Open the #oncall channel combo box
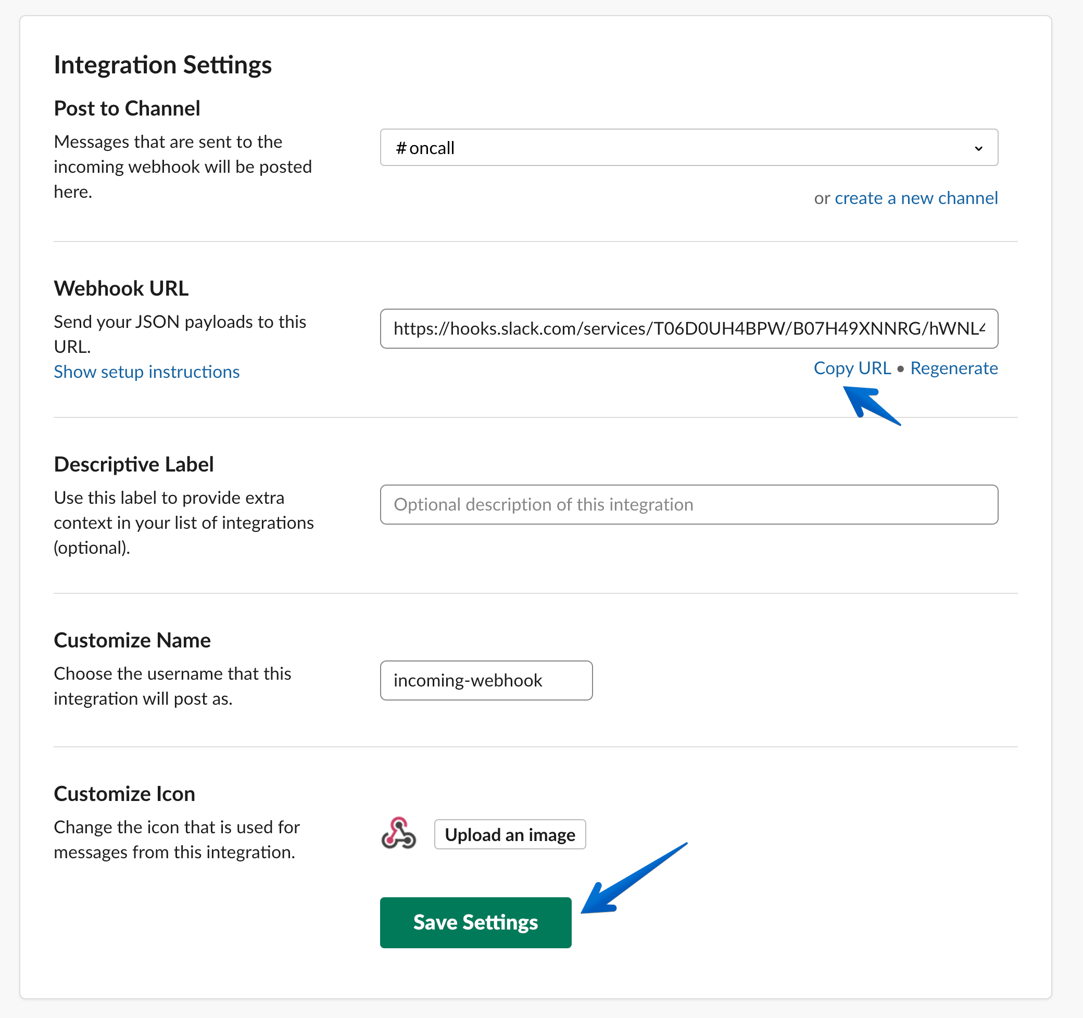The image size is (1083, 1018). point(689,148)
